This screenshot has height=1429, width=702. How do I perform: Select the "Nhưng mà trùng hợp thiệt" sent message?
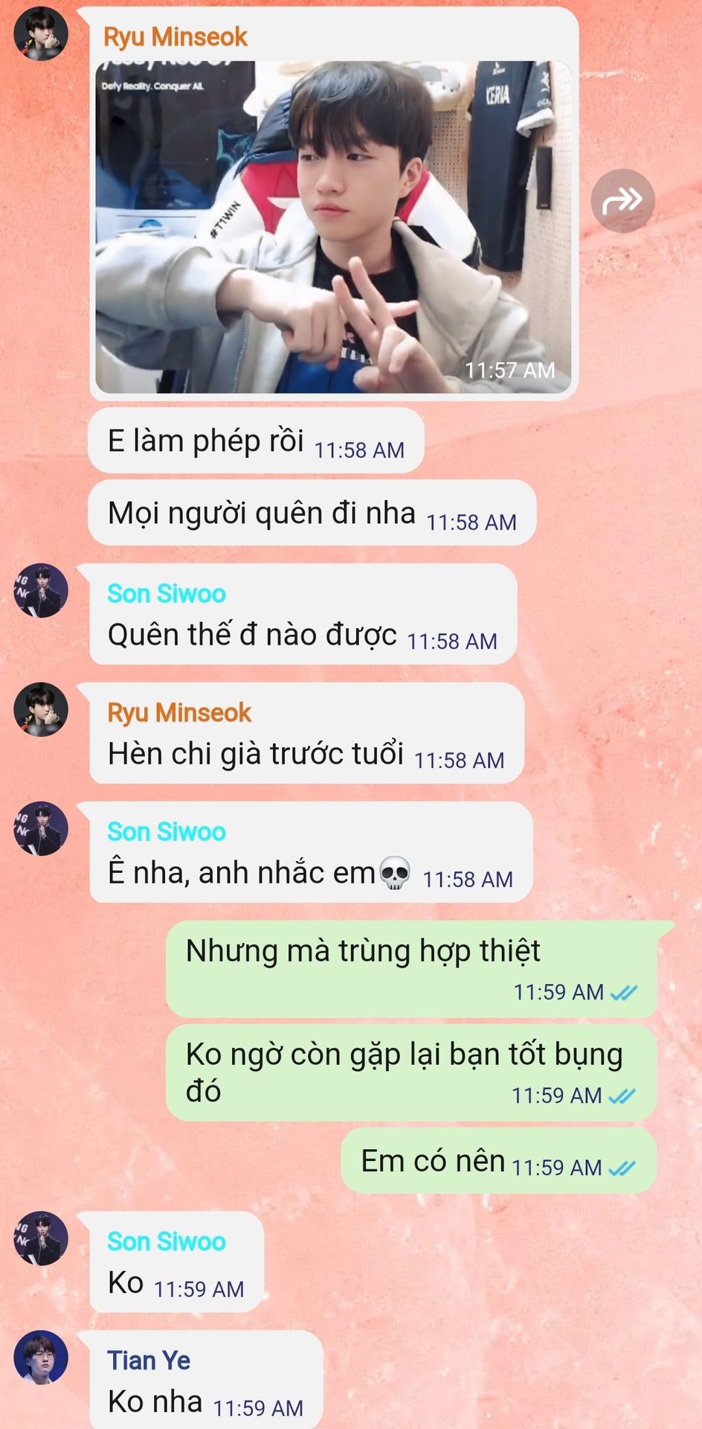pos(411,969)
